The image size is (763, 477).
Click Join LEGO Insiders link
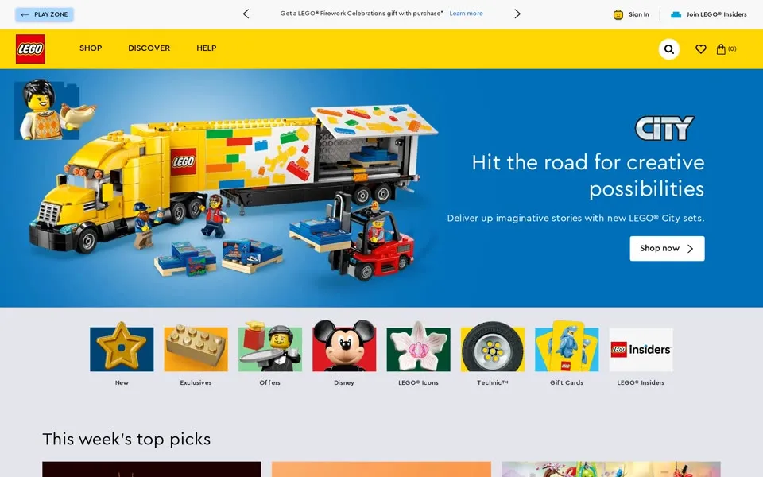(x=716, y=14)
